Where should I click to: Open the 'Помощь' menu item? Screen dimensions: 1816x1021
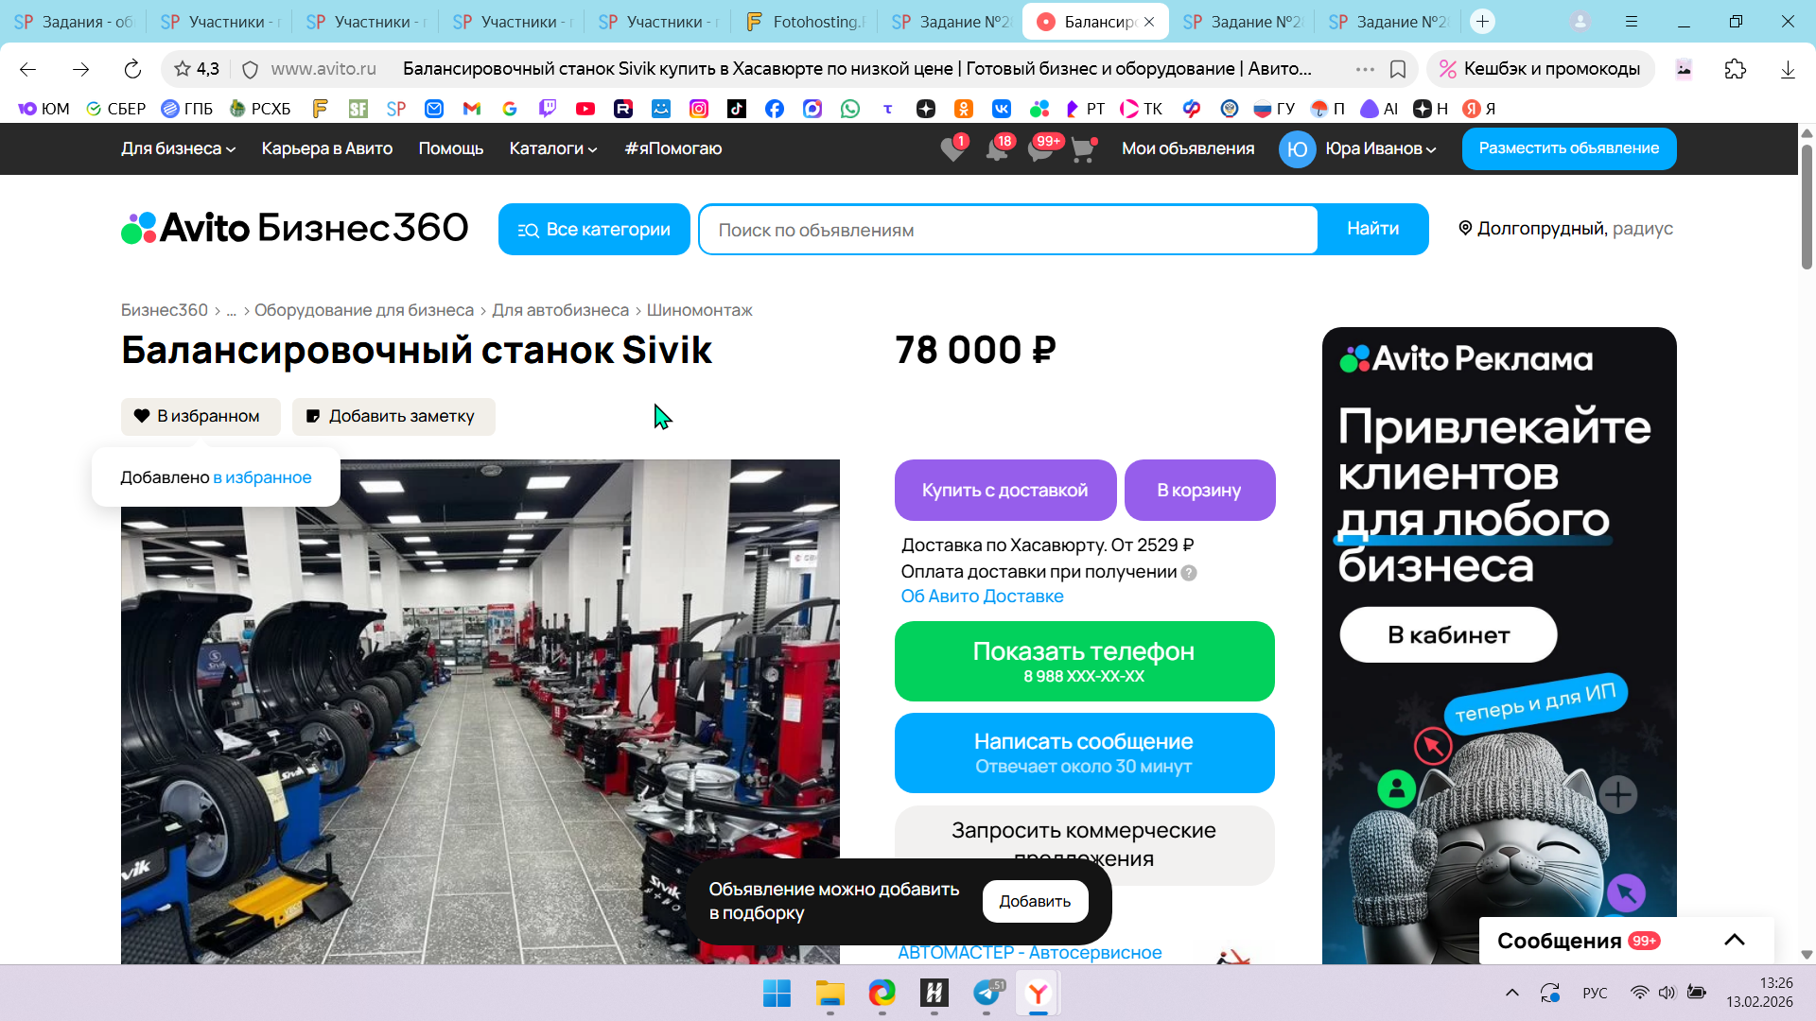click(x=450, y=148)
